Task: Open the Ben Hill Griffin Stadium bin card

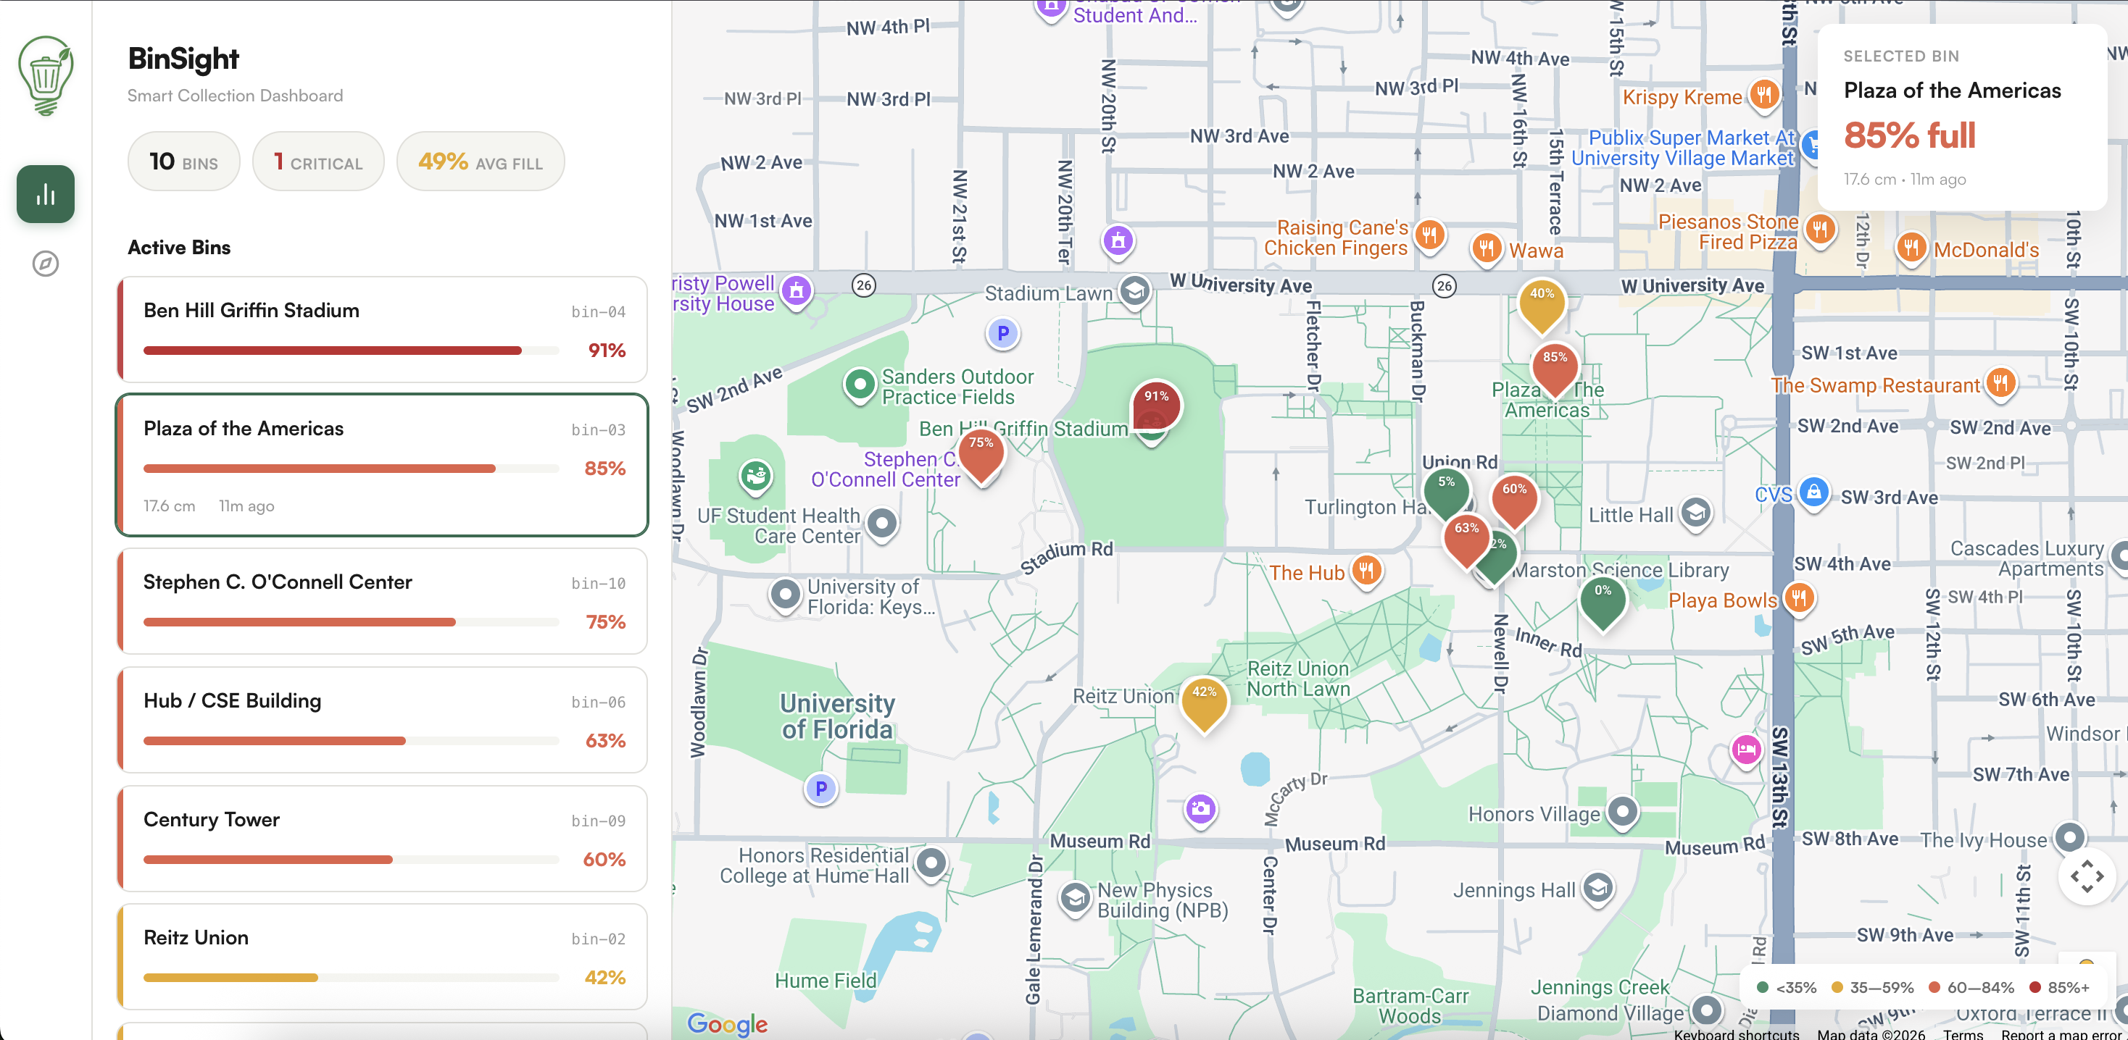Action: [382, 329]
